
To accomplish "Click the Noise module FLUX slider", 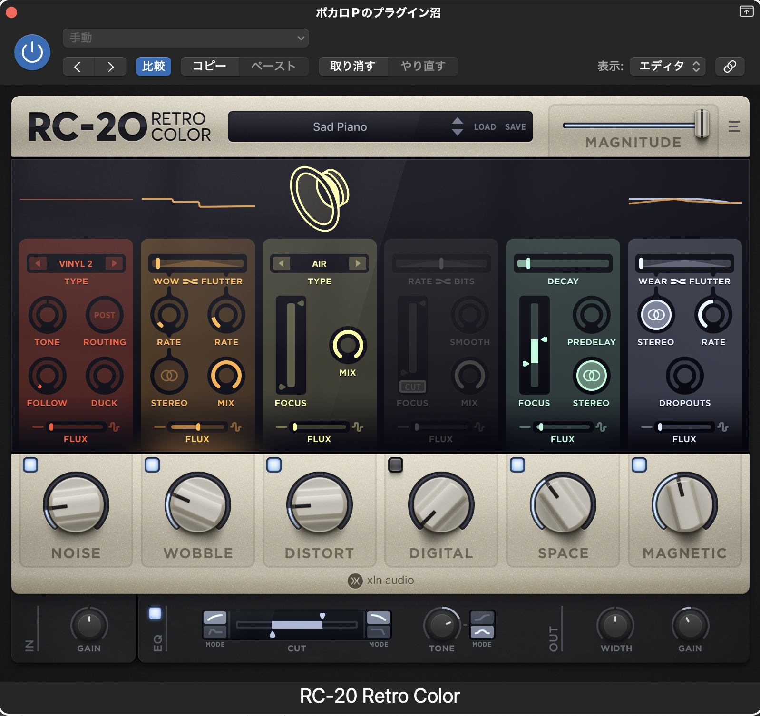I will click(75, 427).
